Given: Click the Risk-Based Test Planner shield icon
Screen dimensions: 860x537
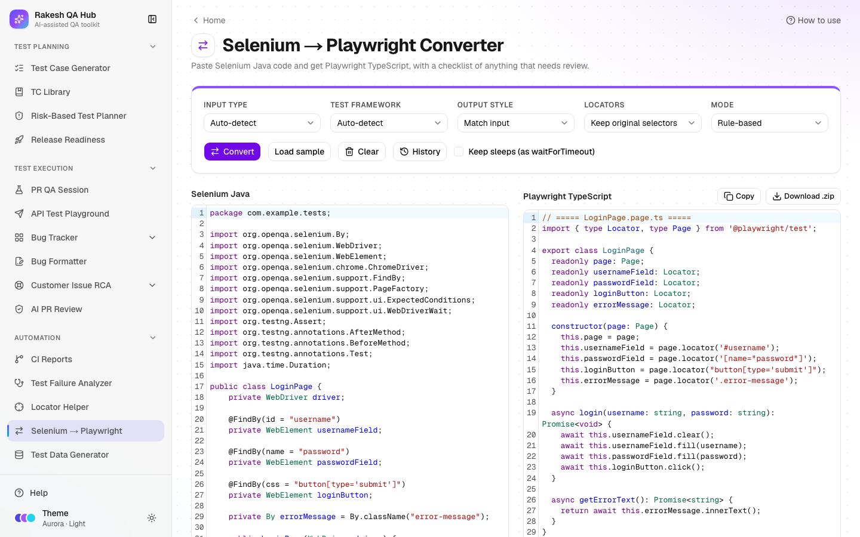Looking at the screenshot, I should pos(19,116).
